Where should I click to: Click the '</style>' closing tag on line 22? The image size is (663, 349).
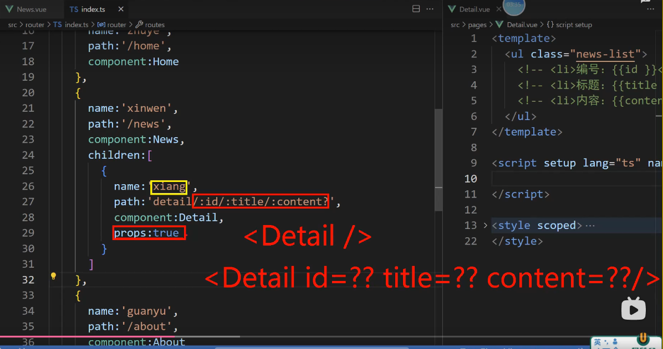click(x=517, y=241)
